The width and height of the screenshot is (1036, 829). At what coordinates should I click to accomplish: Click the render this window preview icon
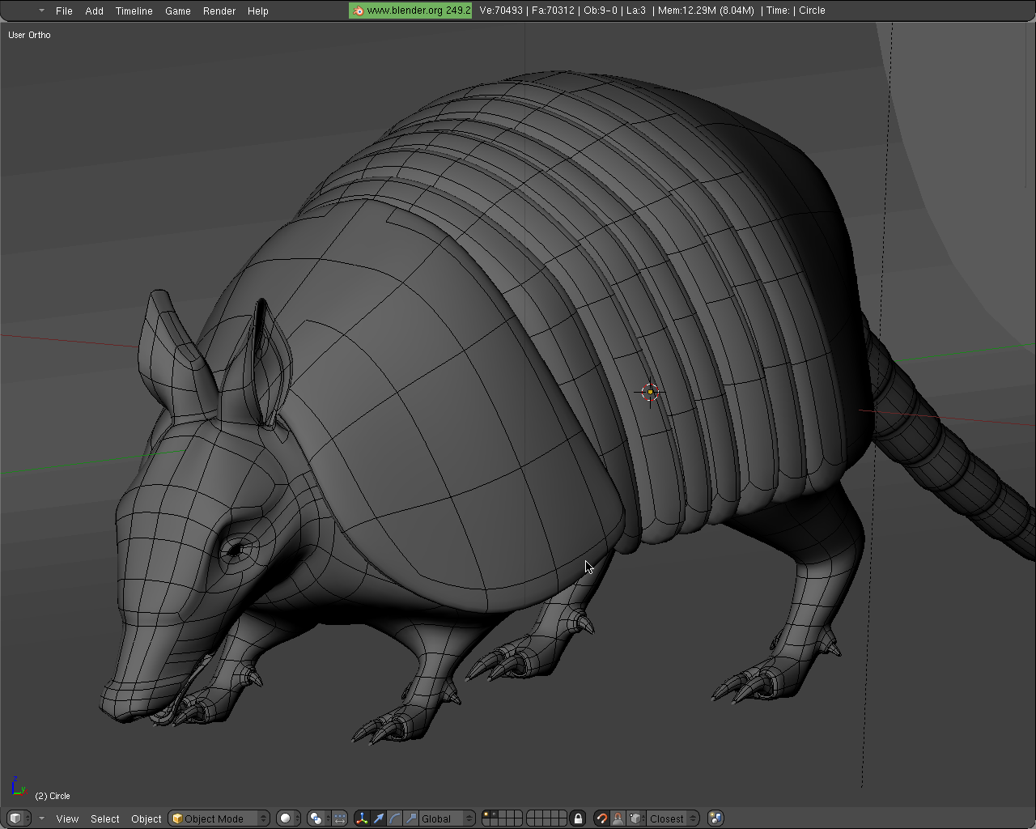(x=715, y=818)
